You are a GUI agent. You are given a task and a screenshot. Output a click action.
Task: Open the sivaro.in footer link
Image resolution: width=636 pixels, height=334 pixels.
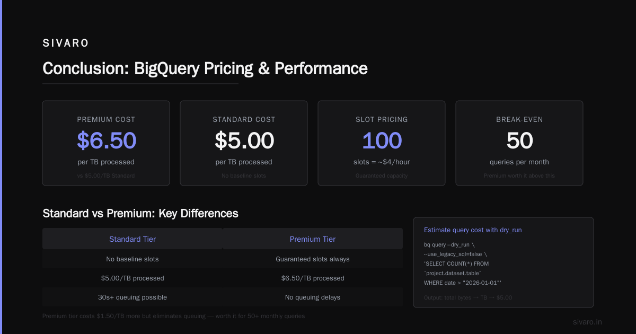587,322
